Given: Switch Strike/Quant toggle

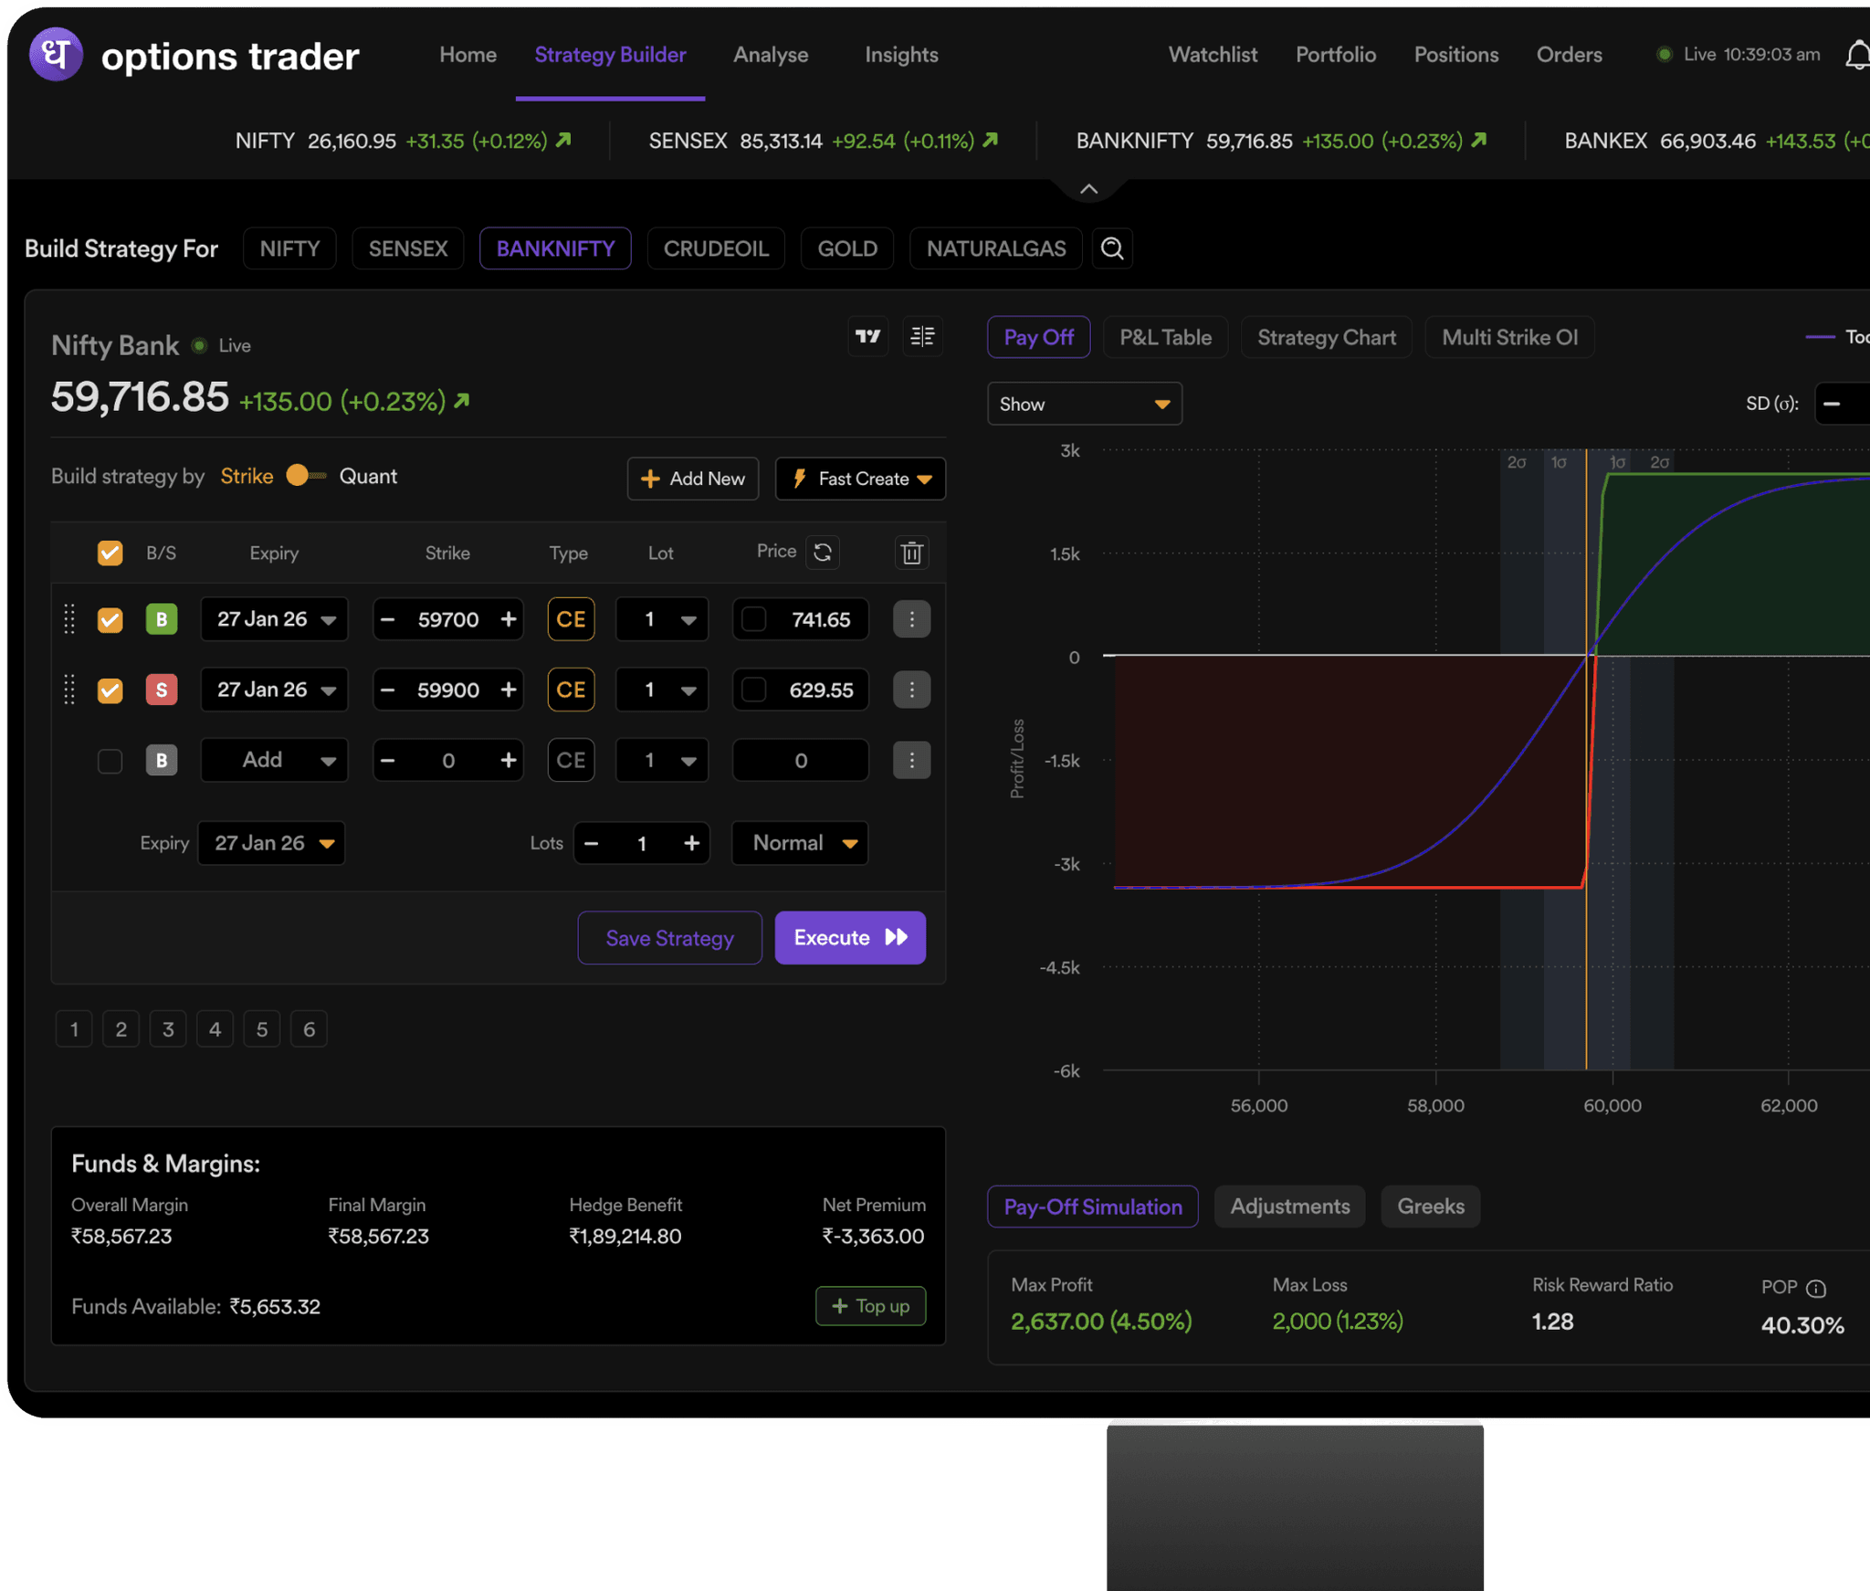Looking at the screenshot, I should pos(305,476).
